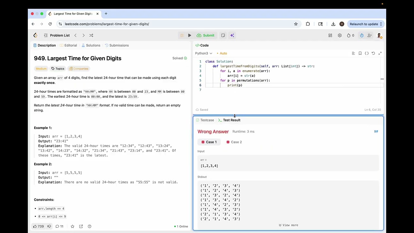Switch to the Description tab
The image size is (414, 233).
[x=45, y=45]
